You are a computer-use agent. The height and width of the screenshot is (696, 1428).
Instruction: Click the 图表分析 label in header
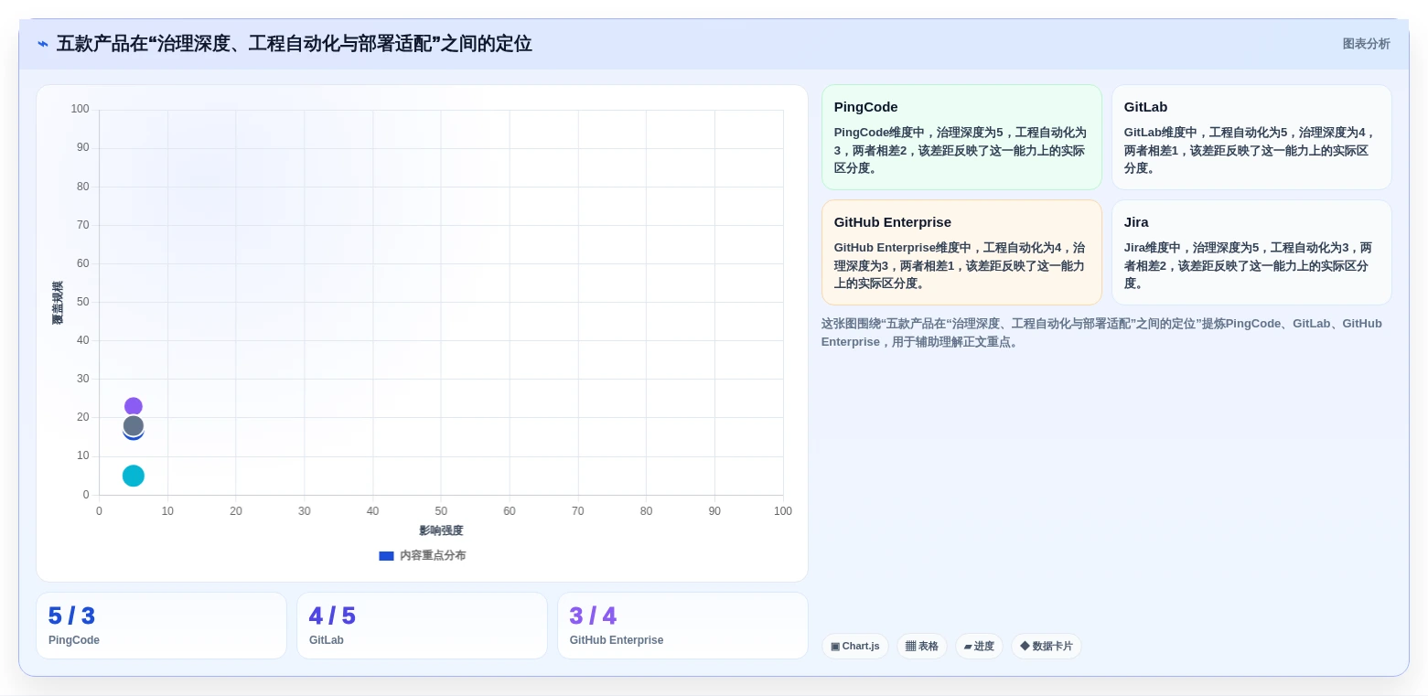coord(1366,44)
